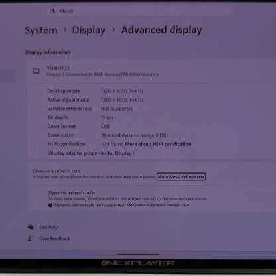Open Get help link
Image resolution: width=276 pixels, height=276 pixels.
(48, 227)
